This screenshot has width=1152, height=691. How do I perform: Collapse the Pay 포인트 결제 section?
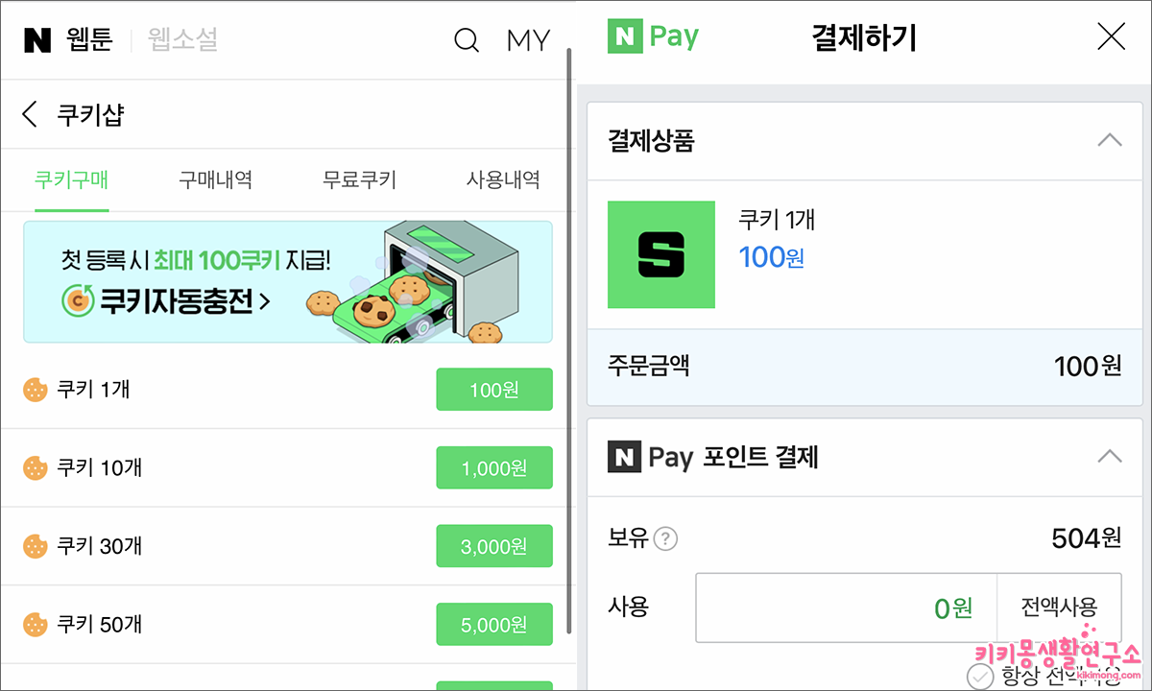[1109, 456]
